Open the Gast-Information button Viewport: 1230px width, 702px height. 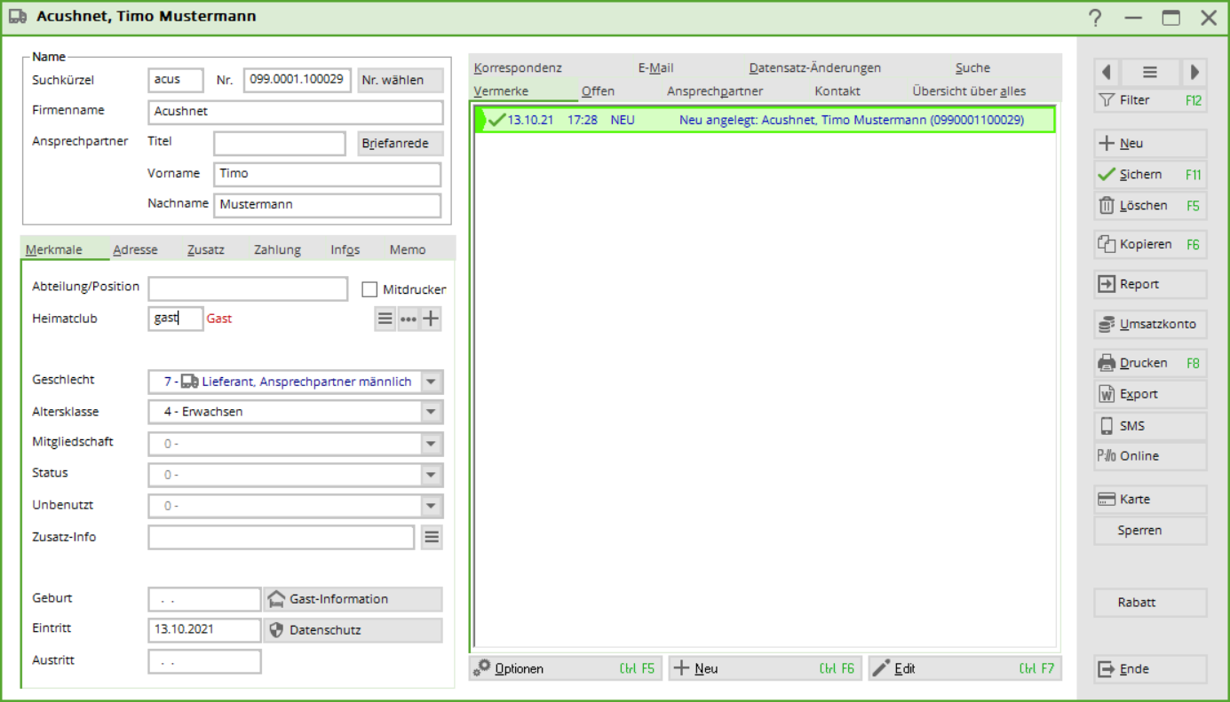coord(353,599)
